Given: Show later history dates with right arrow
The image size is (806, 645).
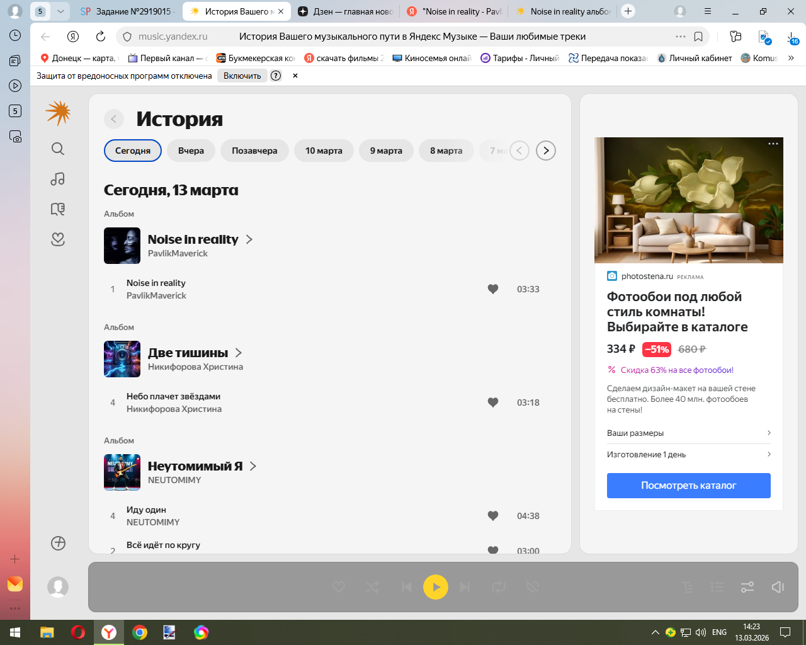Looking at the screenshot, I should click(546, 151).
